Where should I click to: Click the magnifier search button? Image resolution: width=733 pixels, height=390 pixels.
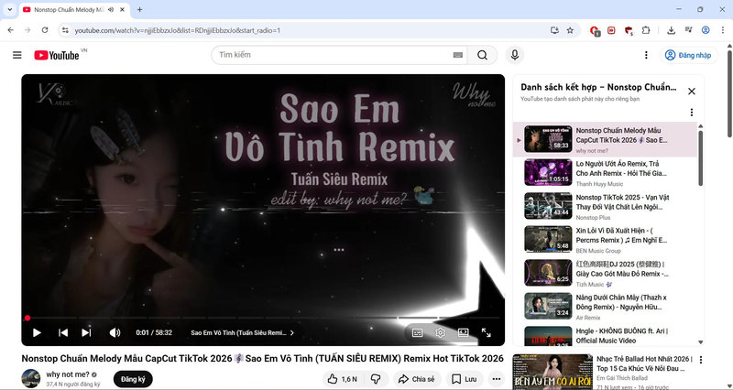click(x=483, y=55)
